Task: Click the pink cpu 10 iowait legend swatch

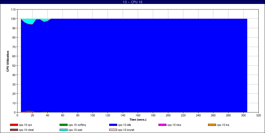Action: click(113, 130)
